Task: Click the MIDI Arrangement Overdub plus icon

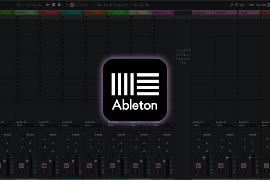Action: pos(67,5)
